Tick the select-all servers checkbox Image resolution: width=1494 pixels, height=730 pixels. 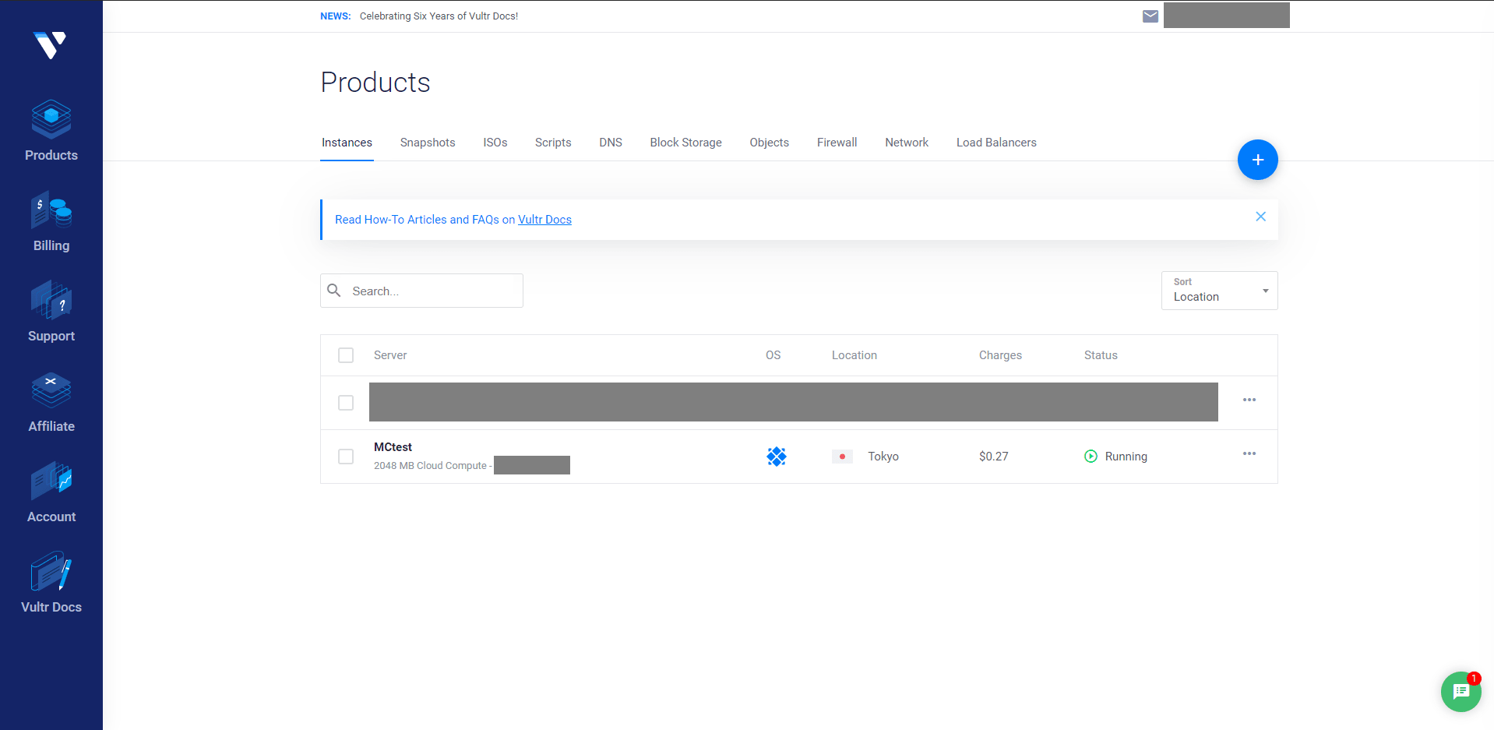[x=346, y=355]
